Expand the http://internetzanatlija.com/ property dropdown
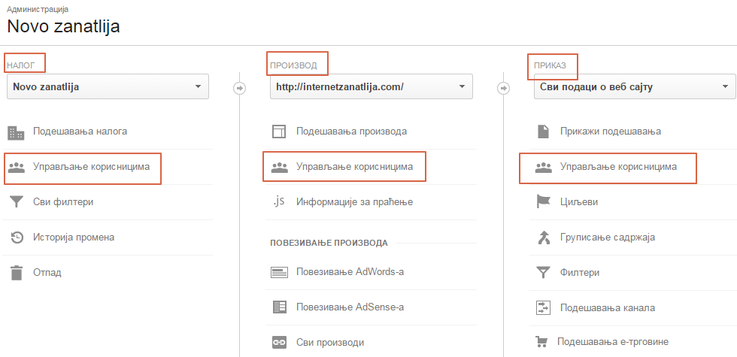737x357 pixels. pyautogui.click(x=371, y=87)
